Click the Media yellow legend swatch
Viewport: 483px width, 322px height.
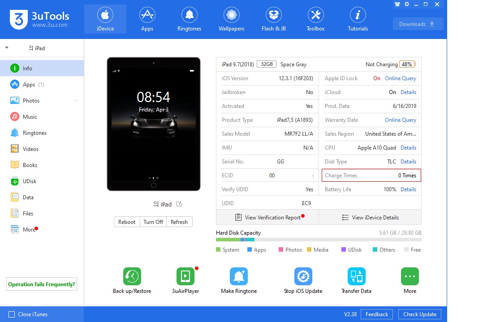click(x=309, y=249)
